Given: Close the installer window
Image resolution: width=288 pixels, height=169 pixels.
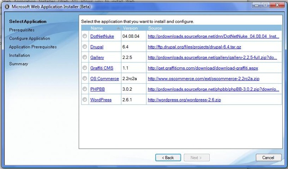Looking at the screenshot, I should (x=277, y=5).
